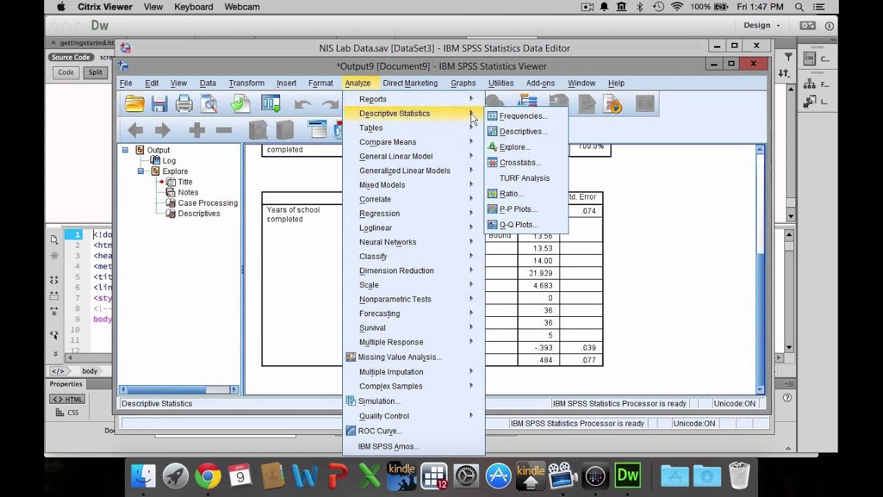The height and width of the screenshot is (497, 883).
Task: Open the Direct Marketing menu
Action: [410, 83]
